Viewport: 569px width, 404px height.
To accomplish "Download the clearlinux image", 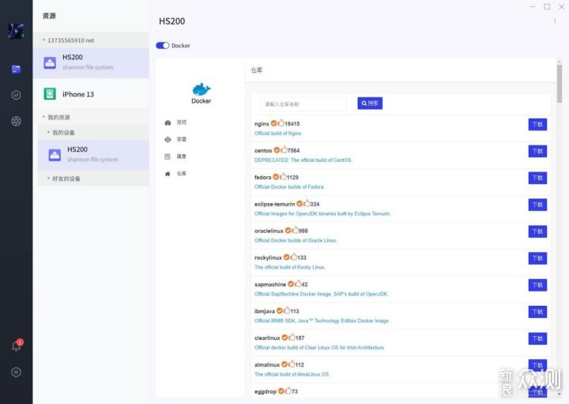I will click(537, 338).
